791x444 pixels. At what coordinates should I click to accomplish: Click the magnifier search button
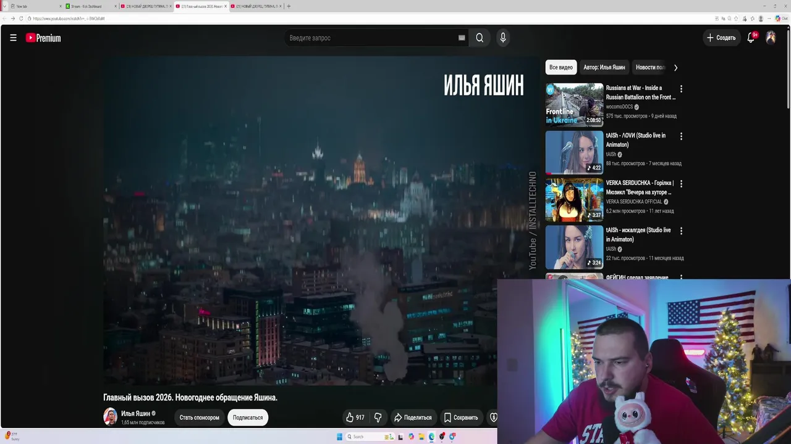480,38
